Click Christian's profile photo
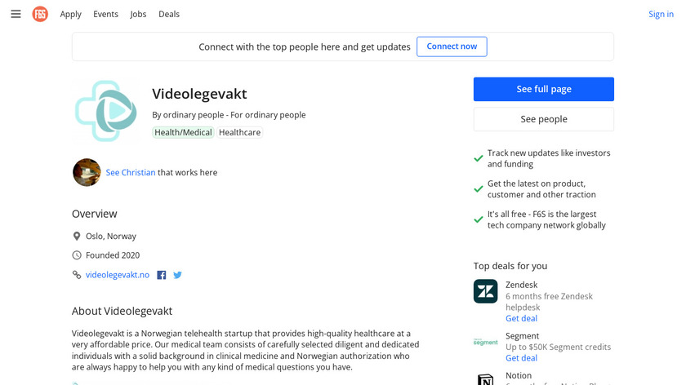Image resolution: width=686 pixels, height=385 pixels. pos(87,172)
